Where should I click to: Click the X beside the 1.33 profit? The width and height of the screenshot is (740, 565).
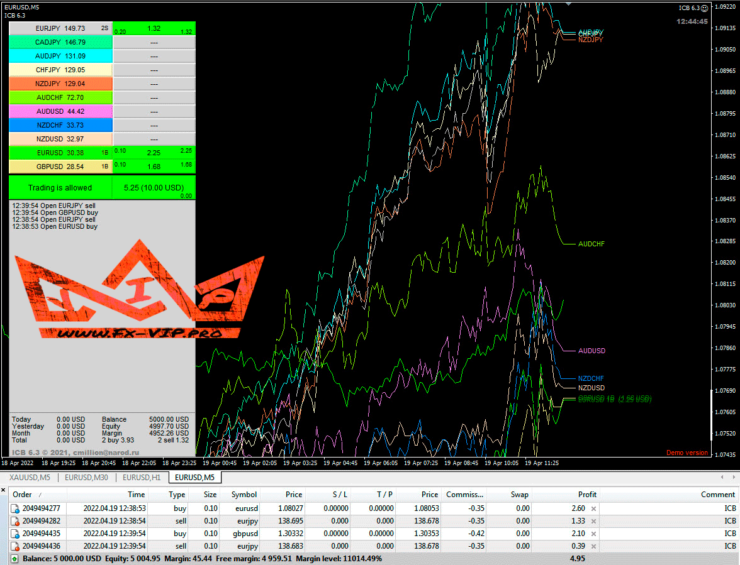[x=593, y=521]
